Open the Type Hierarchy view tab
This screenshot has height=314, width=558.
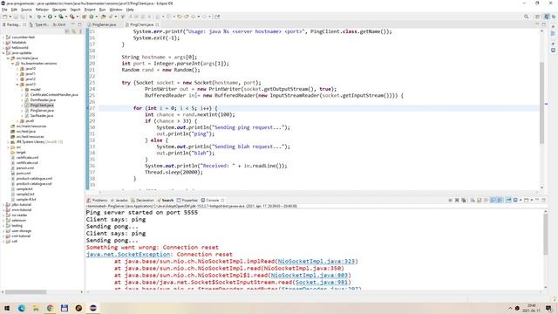click(x=39, y=24)
